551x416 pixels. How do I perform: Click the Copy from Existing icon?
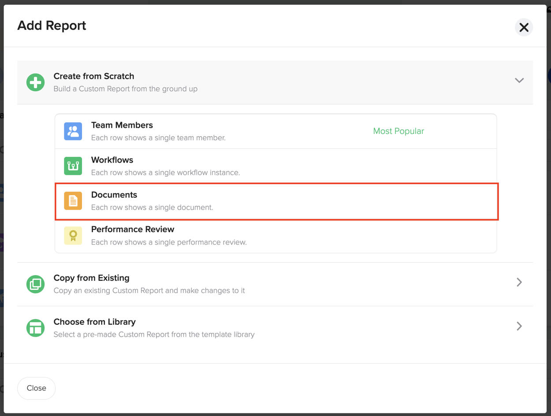(35, 284)
